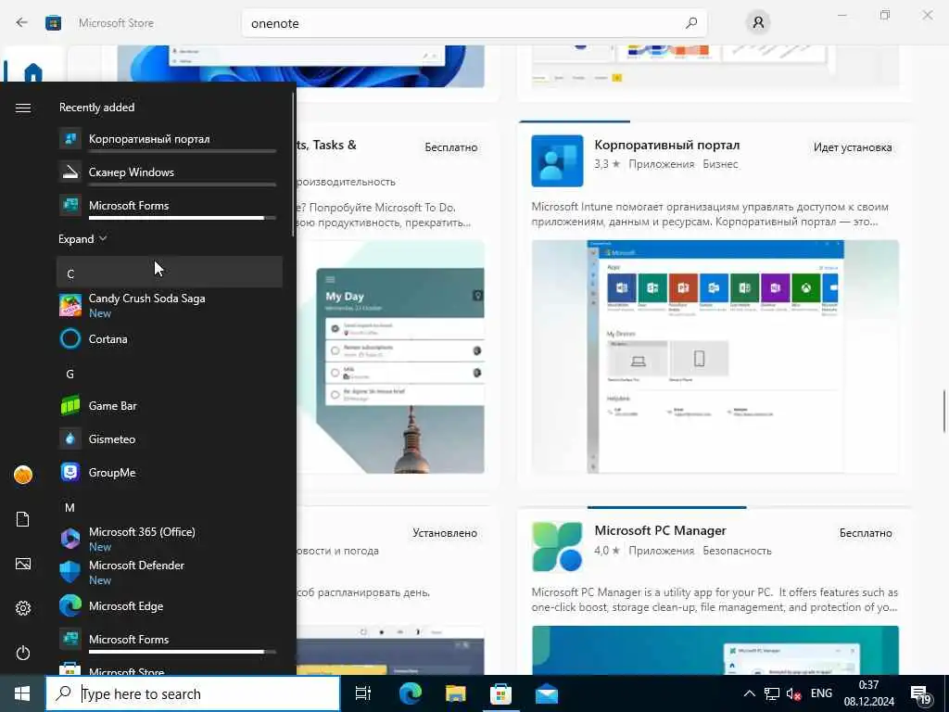
Task: Click the ENG language indicator
Action: 821,693
